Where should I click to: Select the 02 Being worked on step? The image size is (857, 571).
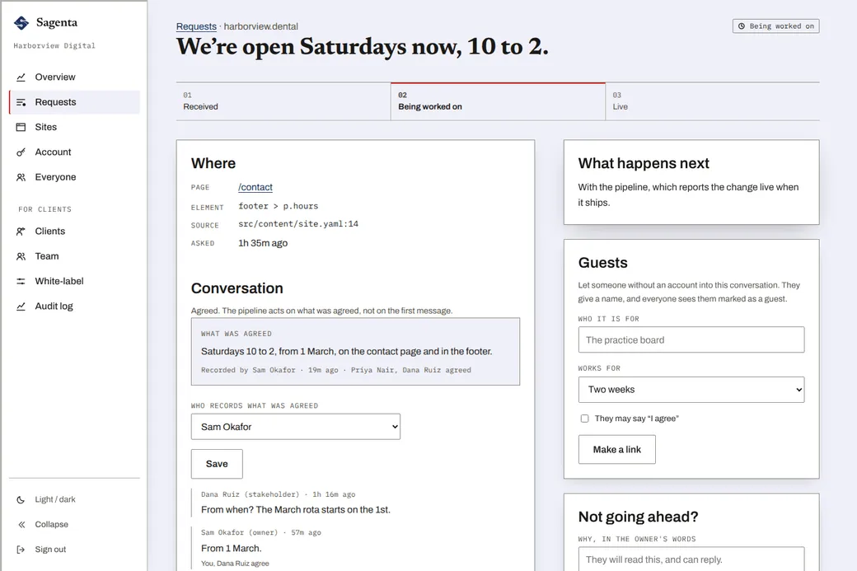(x=498, y=101)
